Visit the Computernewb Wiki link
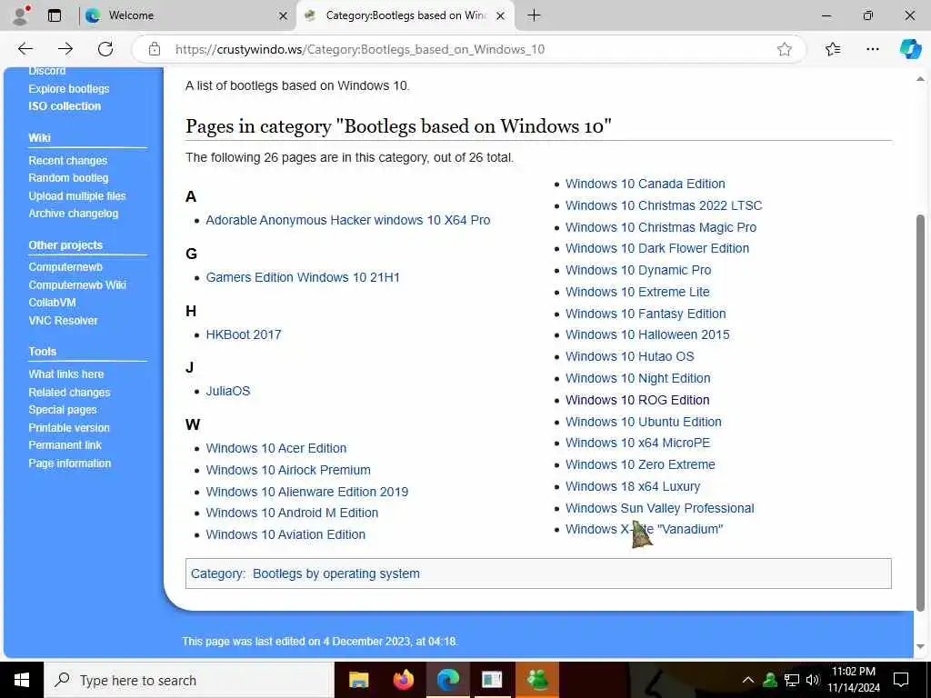 [77, 284]
